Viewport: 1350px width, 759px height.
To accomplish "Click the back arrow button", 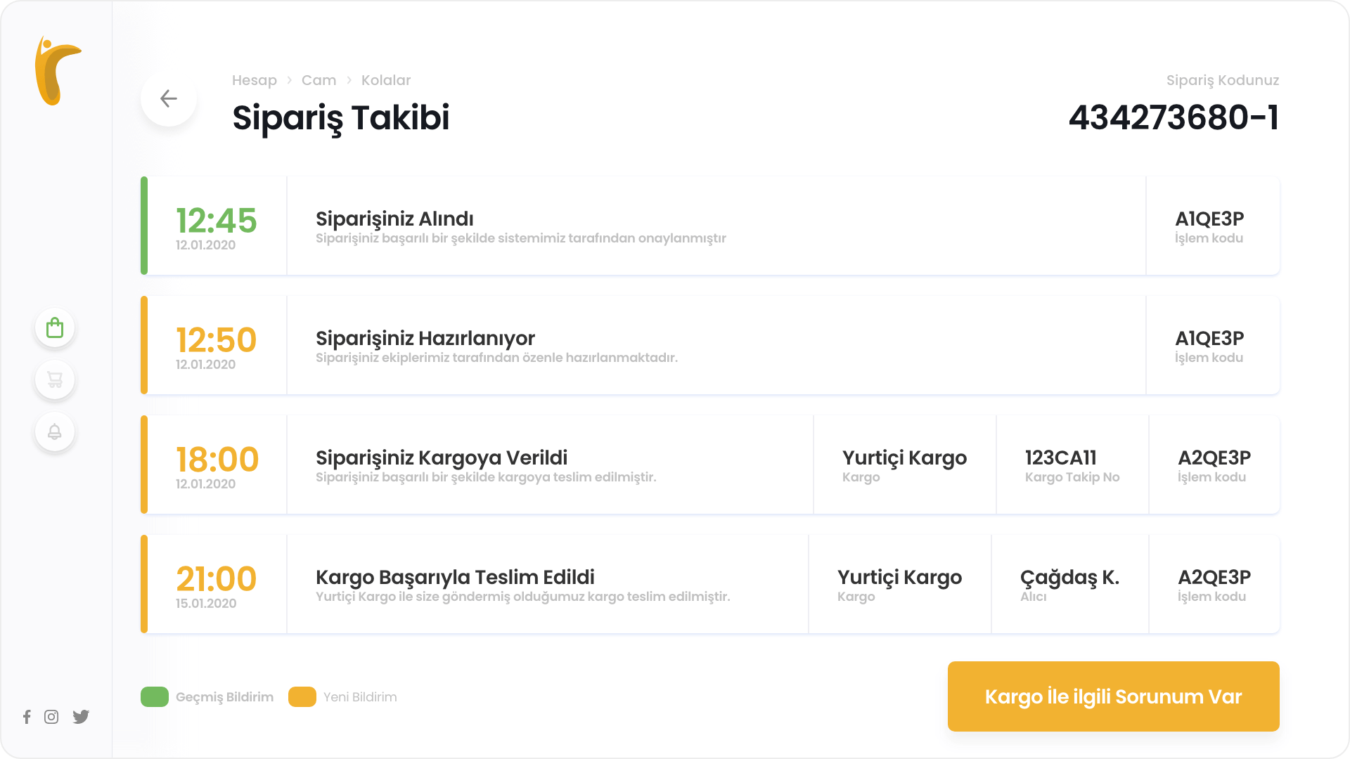I will pos(169,98).
